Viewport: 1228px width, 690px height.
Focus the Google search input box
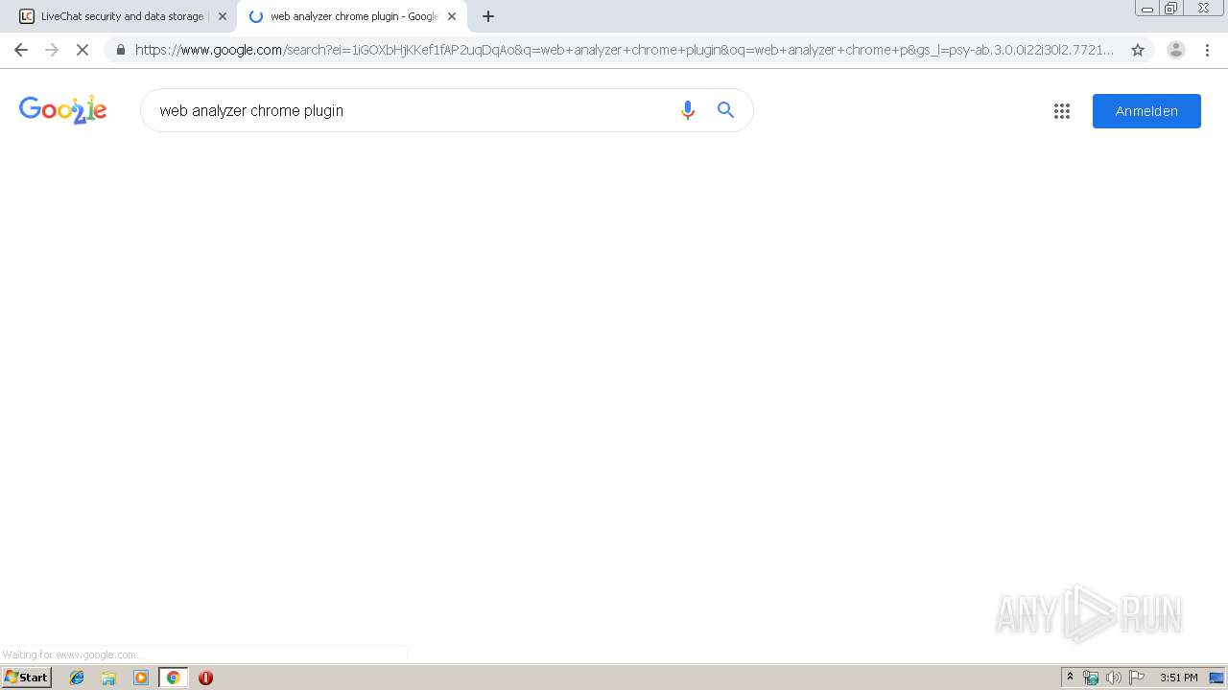point(413,110)
